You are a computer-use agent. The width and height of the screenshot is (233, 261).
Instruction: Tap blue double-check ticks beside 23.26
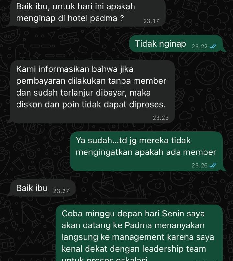[x=213, y=165]
